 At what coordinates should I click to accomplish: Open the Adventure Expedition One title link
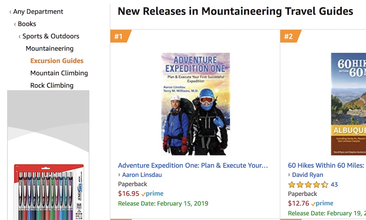[x=193, y=165]
